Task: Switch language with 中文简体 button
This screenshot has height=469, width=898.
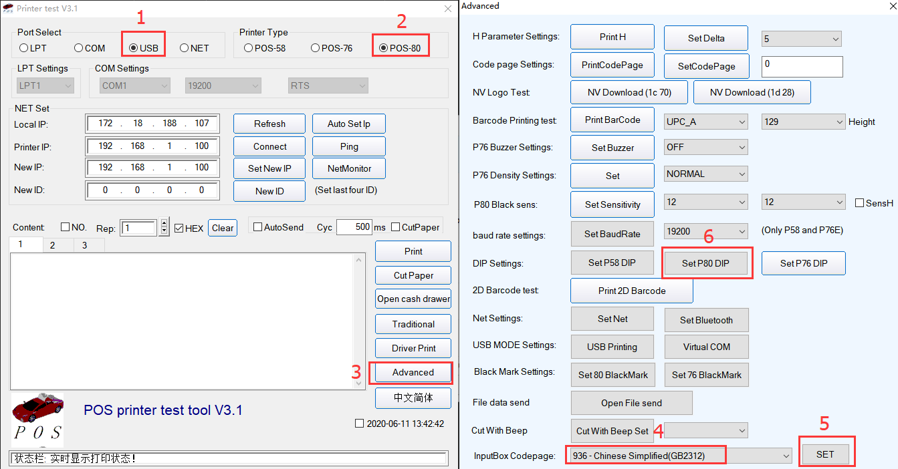Action: [x=413, y=398]
